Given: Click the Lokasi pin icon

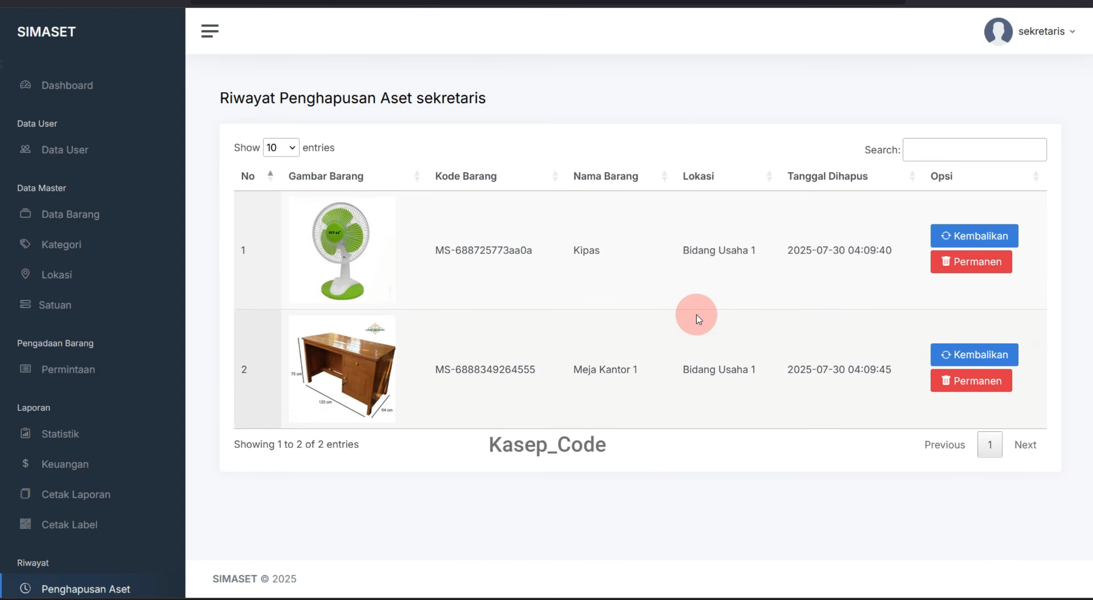Looking at the screenshot, I should 25,274.
